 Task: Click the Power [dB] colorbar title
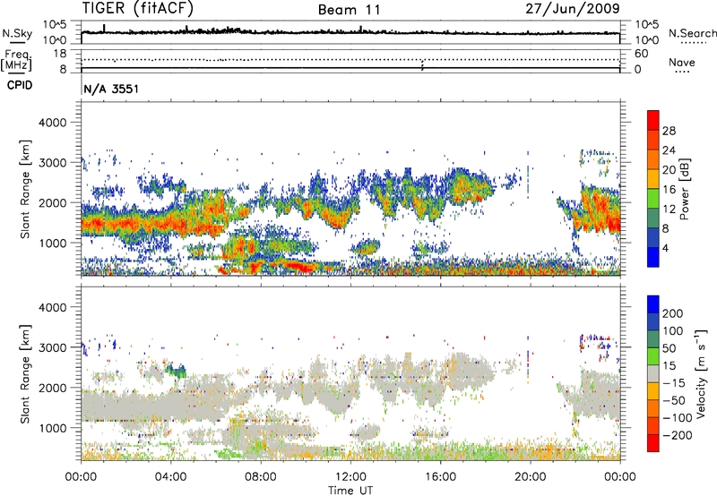click(685, 189)
